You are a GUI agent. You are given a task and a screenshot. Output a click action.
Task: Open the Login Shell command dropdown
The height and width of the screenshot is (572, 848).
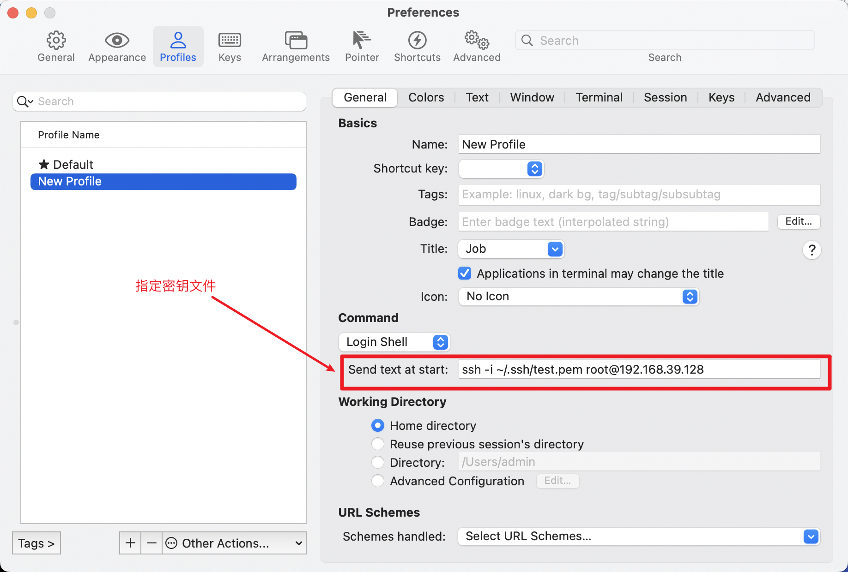[x=394, y=342]
